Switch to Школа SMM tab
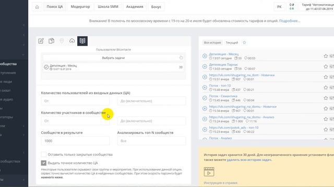This screenshot has width=334, height=187. click(108, 7)
